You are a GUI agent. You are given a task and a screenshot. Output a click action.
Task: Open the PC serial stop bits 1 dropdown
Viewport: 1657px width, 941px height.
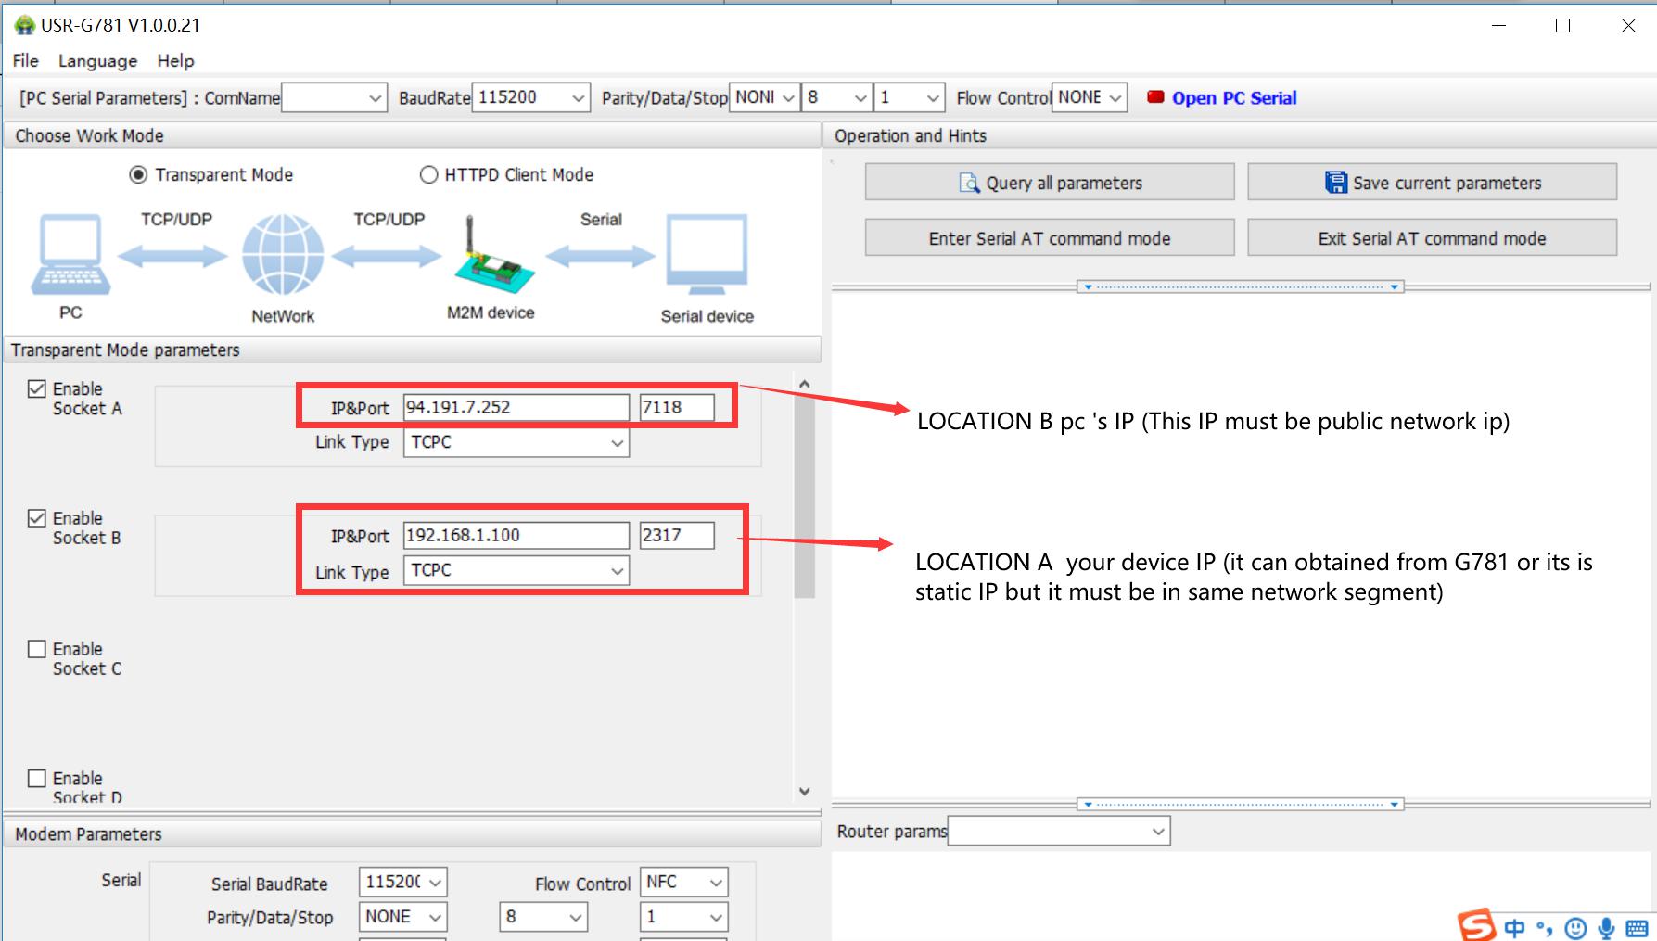tap(910, 97)
